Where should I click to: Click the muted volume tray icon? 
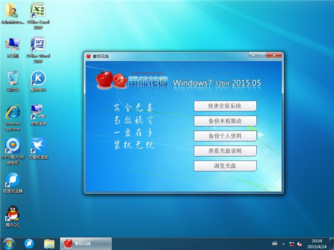pyautogui.click(x=300, y=244)
